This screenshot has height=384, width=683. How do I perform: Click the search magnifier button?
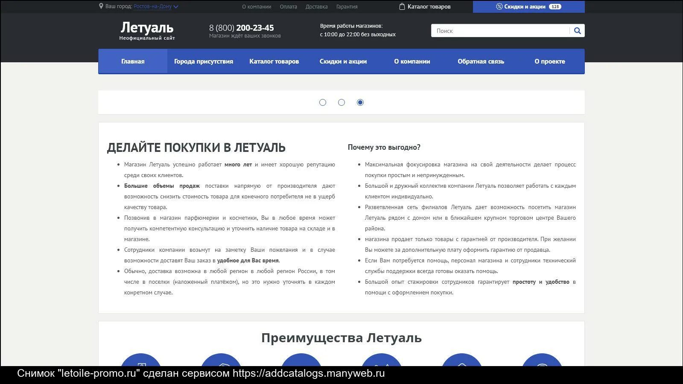[x=577, y=31]
